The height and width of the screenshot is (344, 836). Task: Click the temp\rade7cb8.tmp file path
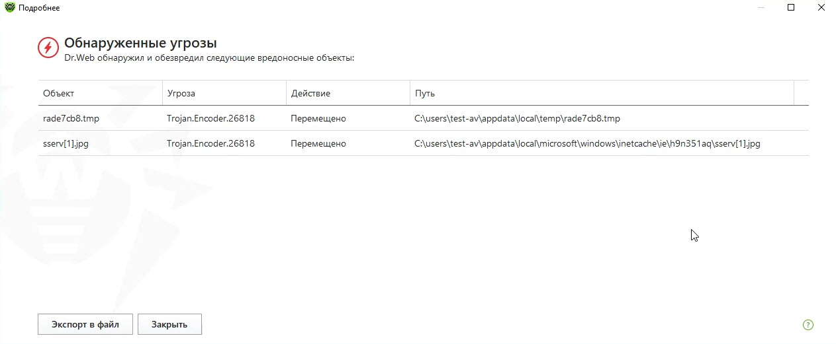pos(517,119)
